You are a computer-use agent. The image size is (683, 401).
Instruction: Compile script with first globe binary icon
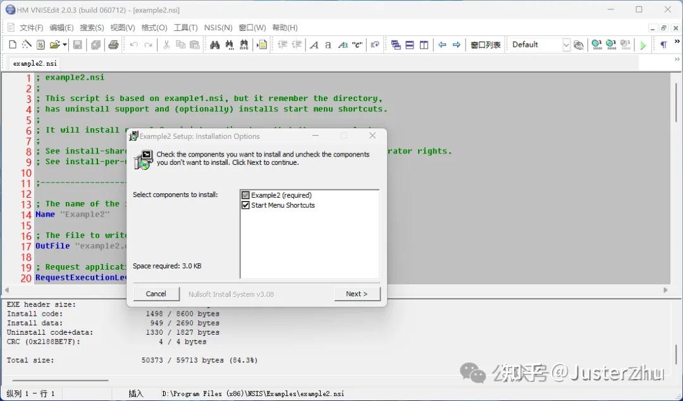click(597, 45)
